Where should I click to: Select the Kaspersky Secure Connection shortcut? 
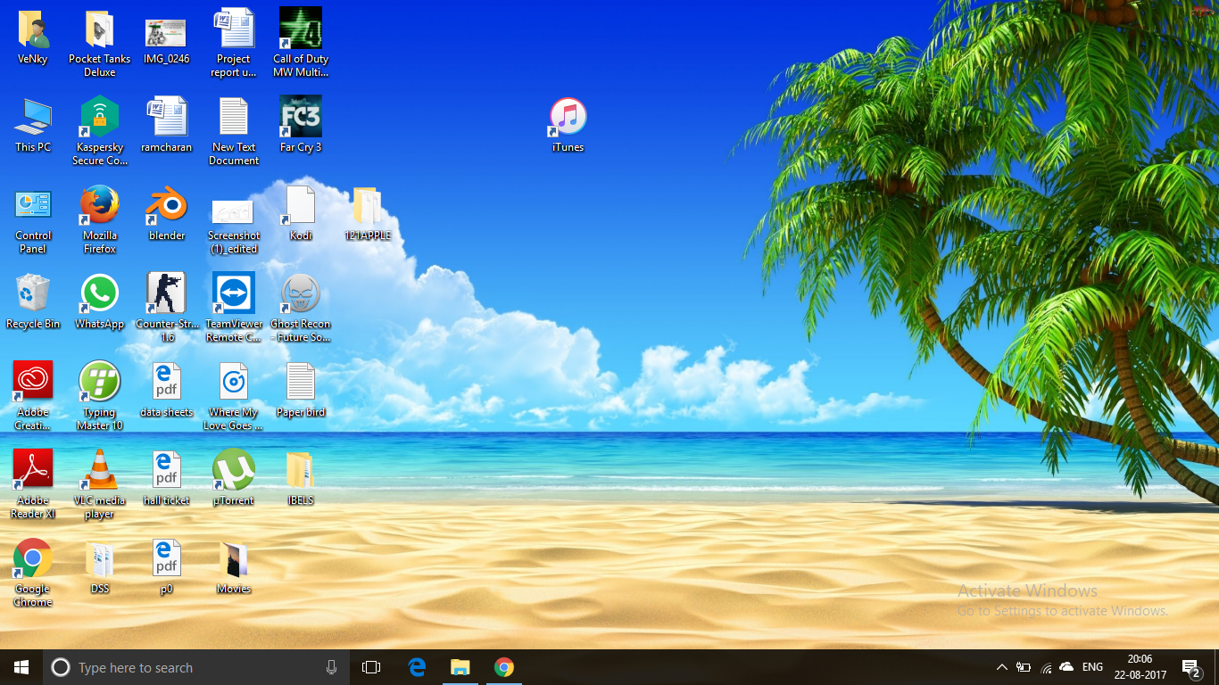(100, 131)
